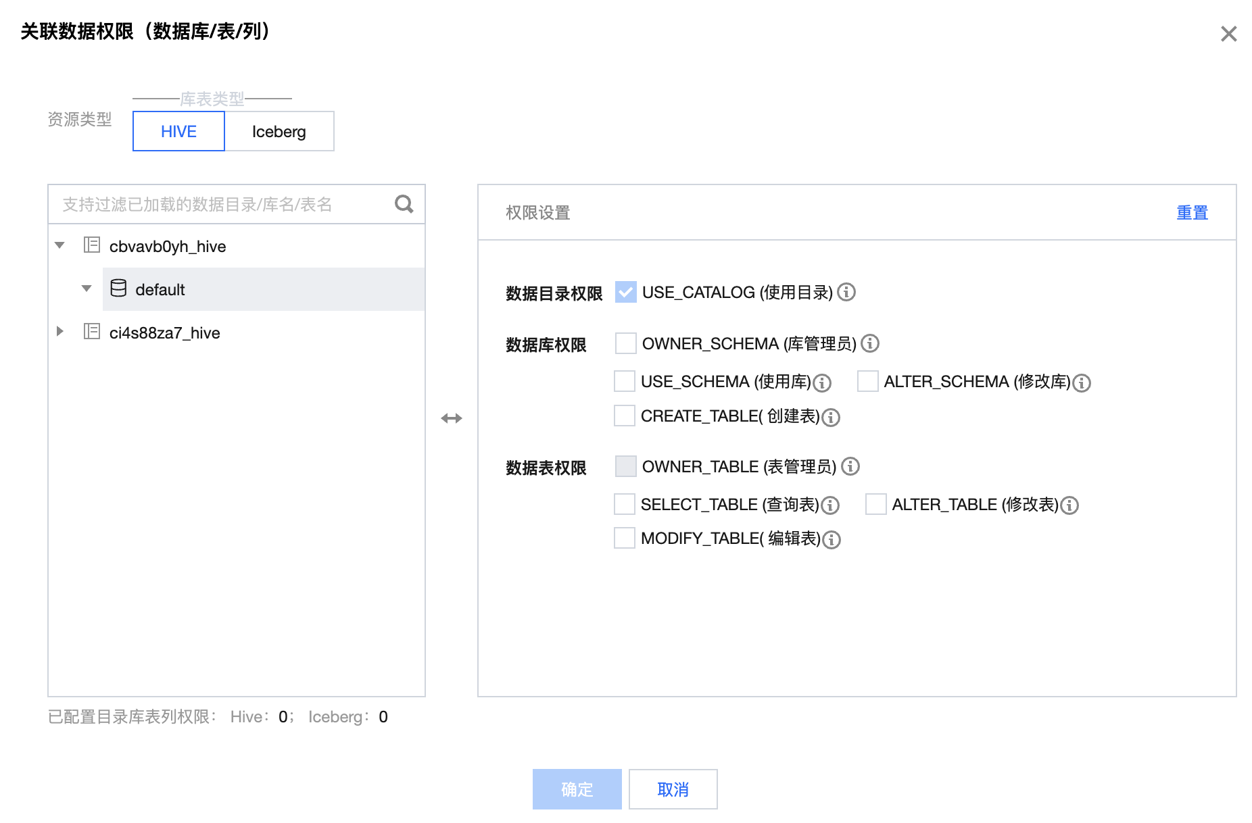Click info icon next to CREATE_TABLE
Screen dimensions: 1252x823
tap(831, 418)
